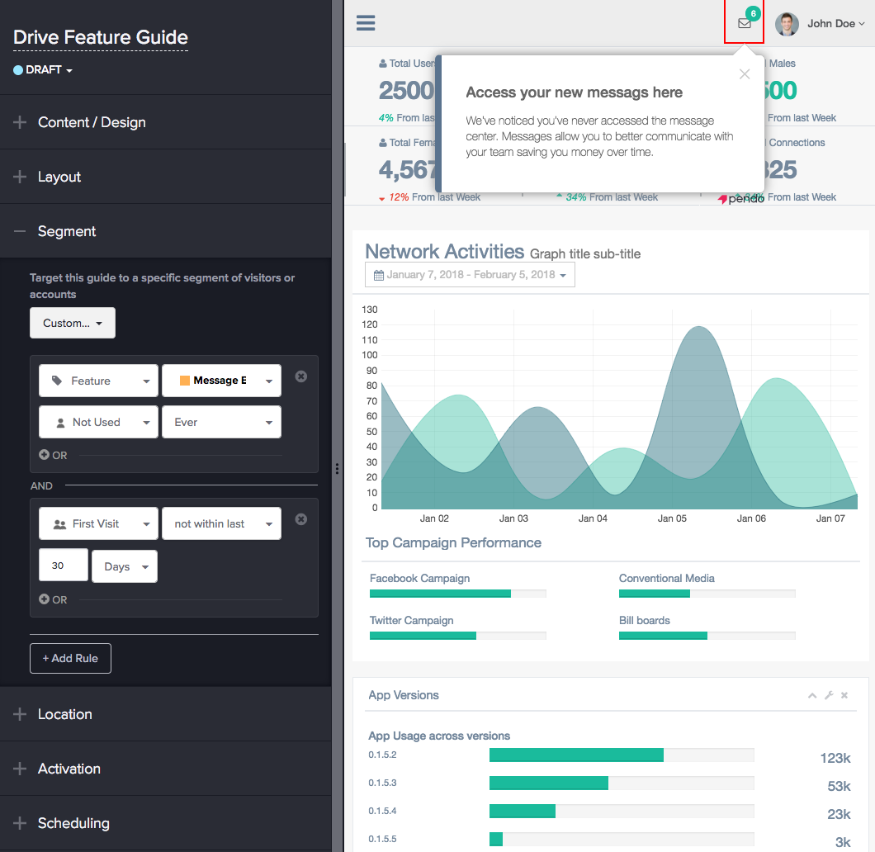
Task: Close the new messages tooltip
Action: pos(745,74)
